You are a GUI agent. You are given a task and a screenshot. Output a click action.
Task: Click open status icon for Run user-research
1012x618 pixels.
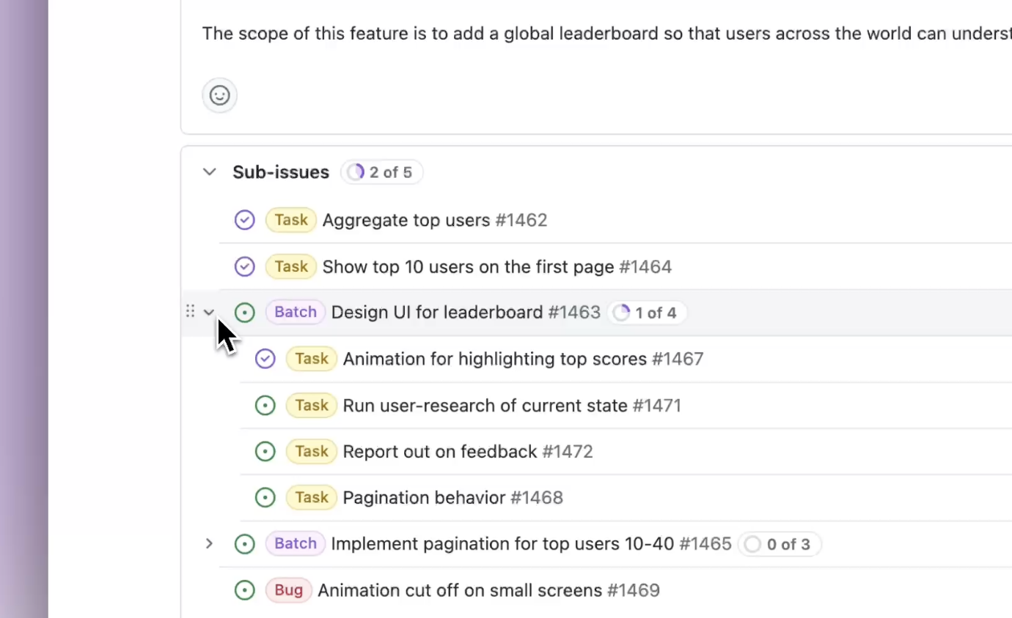[x=265, y=405]
